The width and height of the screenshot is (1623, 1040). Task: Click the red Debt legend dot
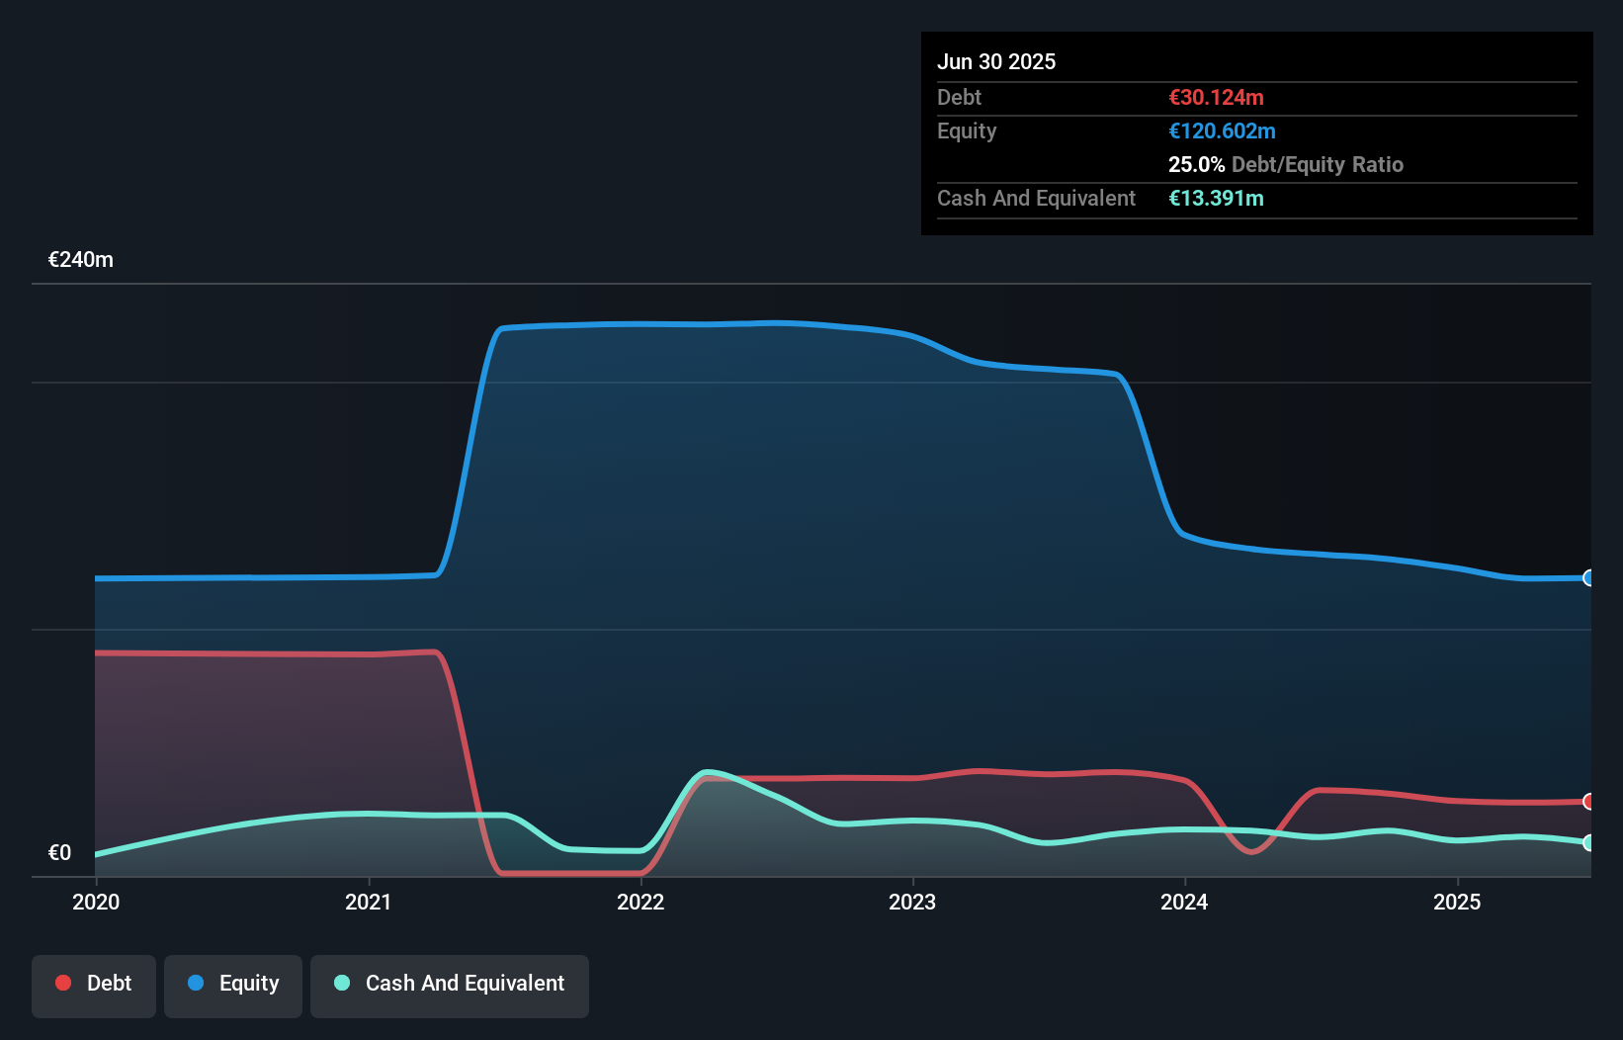(x=62, y=983)
